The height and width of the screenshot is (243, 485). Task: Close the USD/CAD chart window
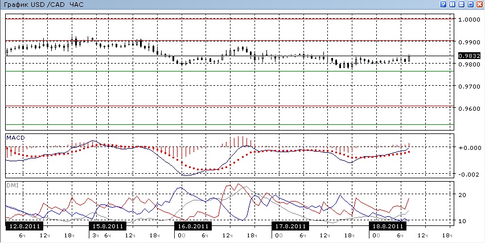point(480,4)
